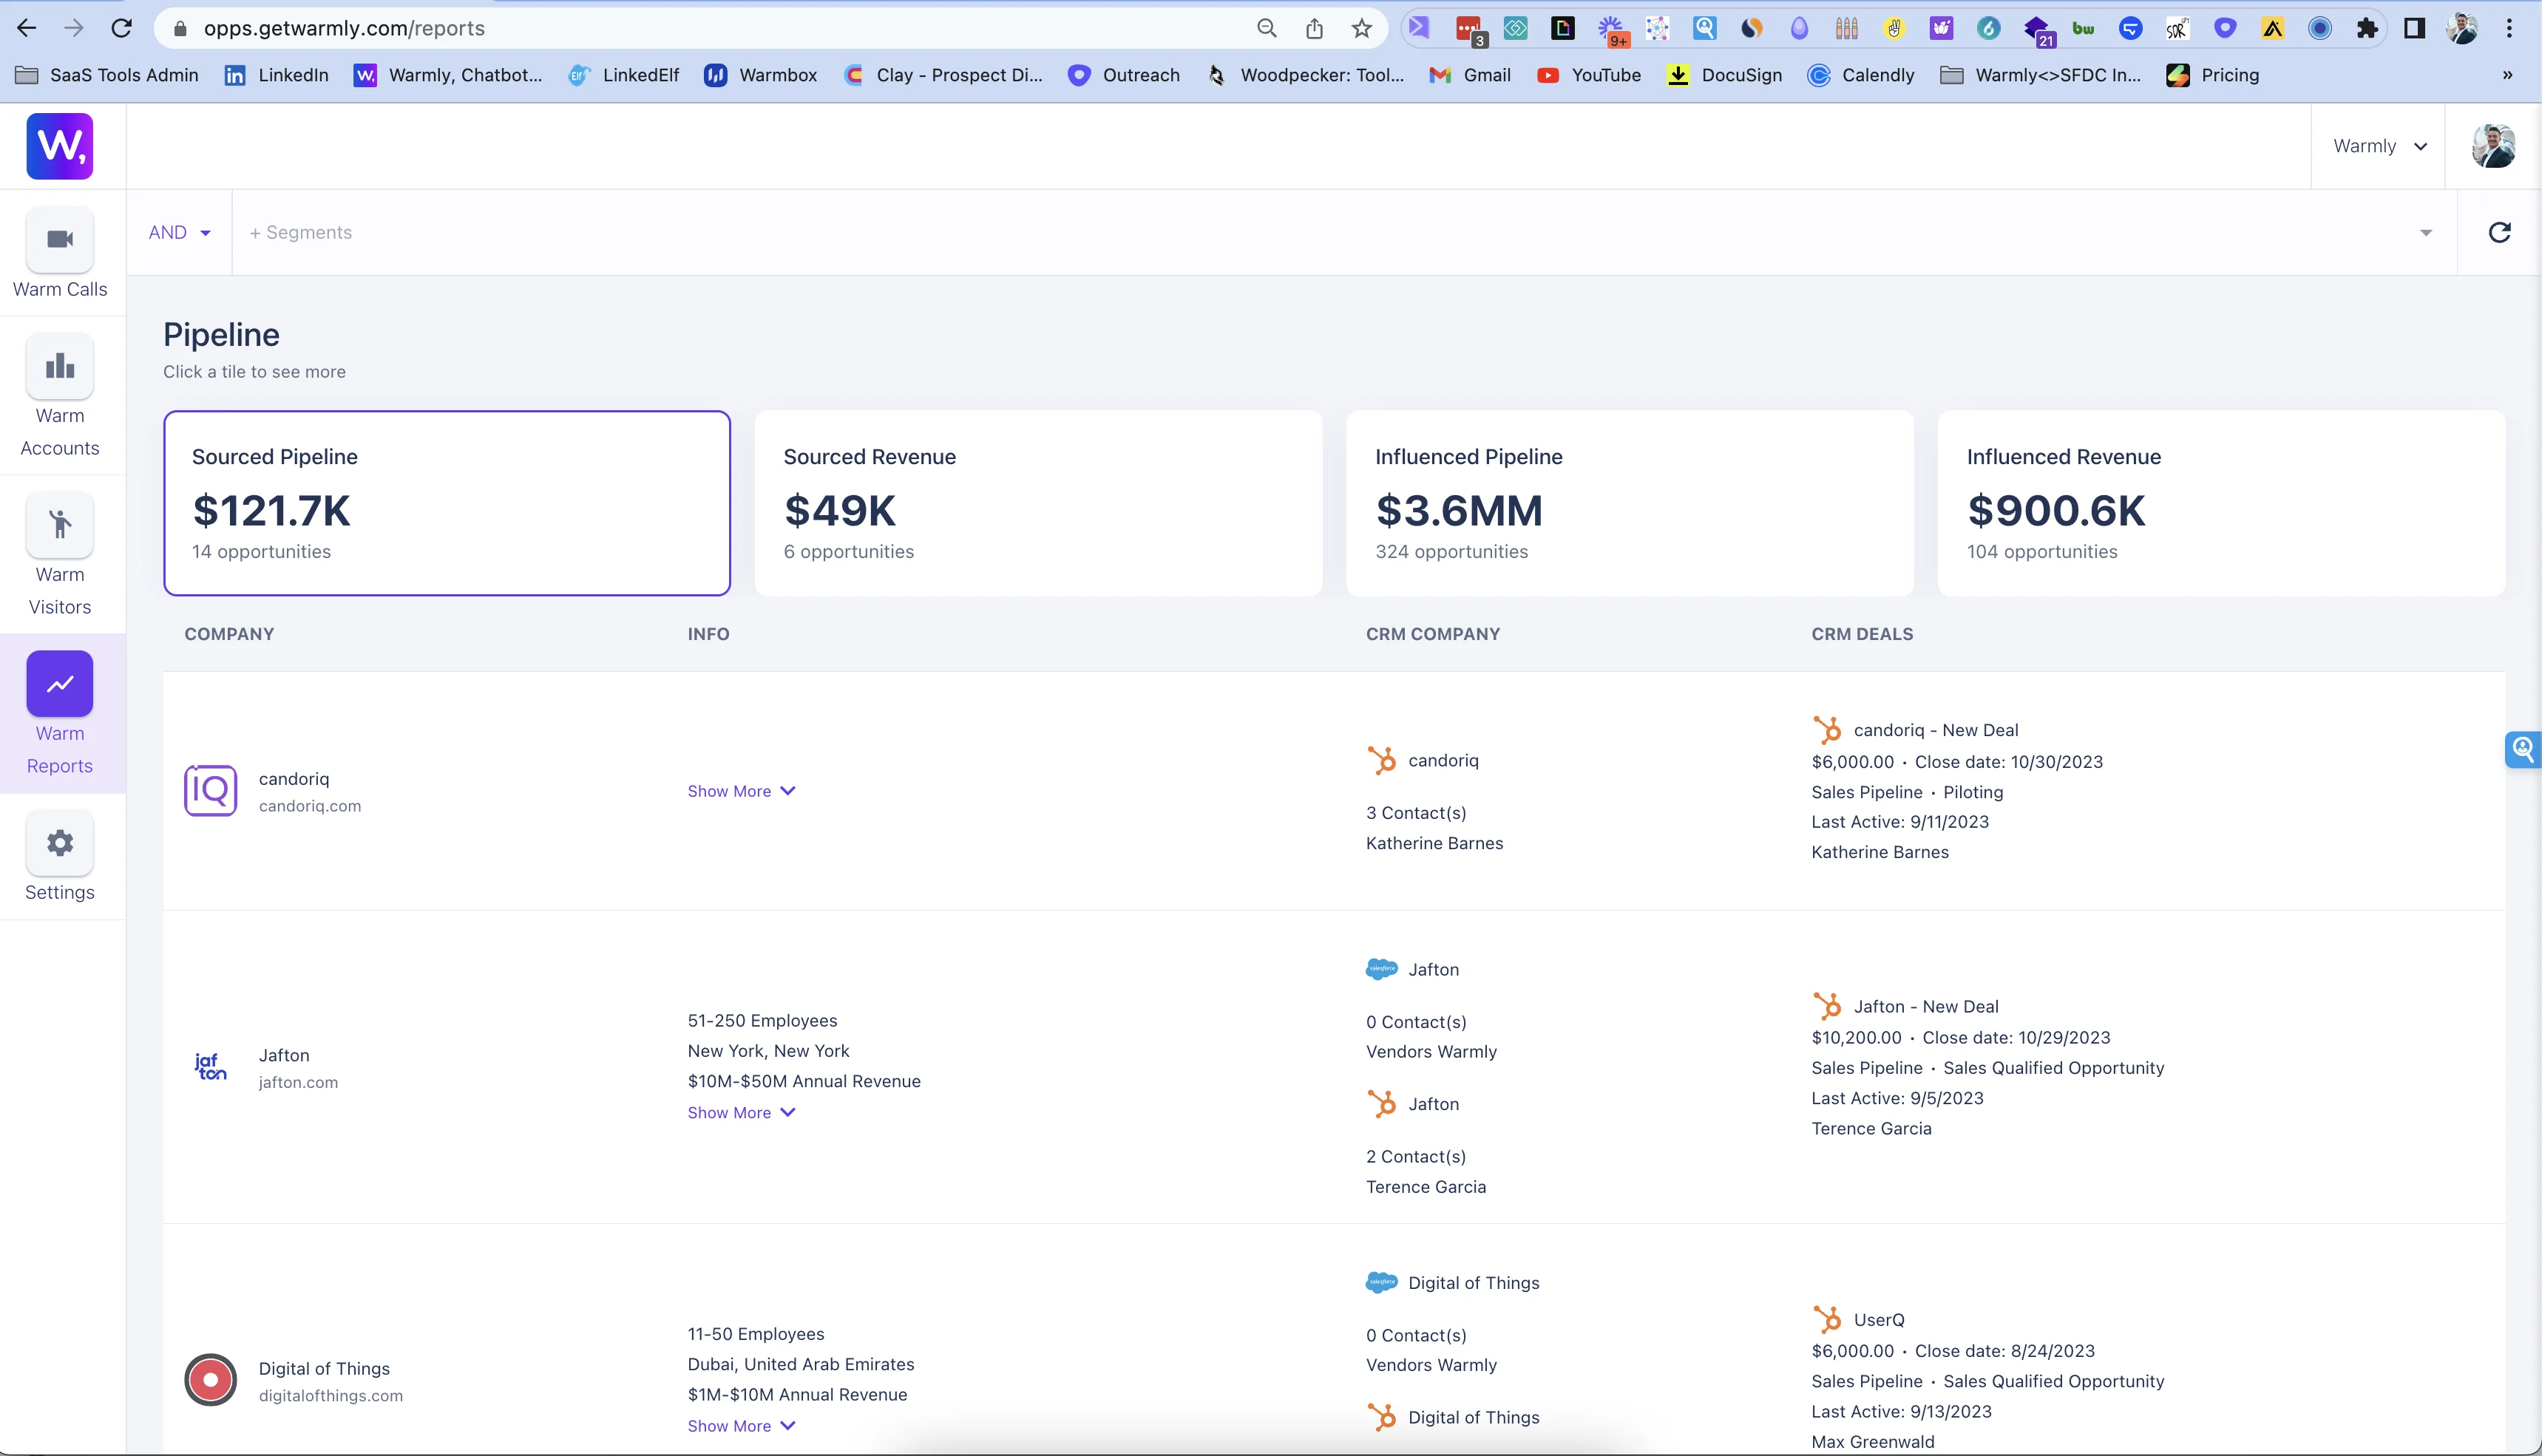This screenshot has width=2542, height=1456.
Task: Click 'candoriq - New Deal' deal title
Action: (x=1936, y=730)
